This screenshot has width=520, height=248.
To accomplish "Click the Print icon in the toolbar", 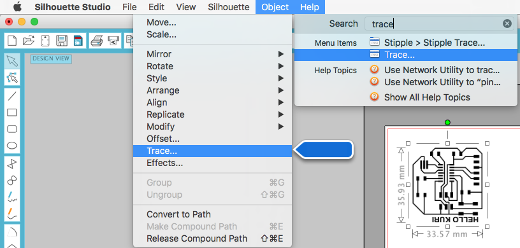I will click(x=97, y=41).
